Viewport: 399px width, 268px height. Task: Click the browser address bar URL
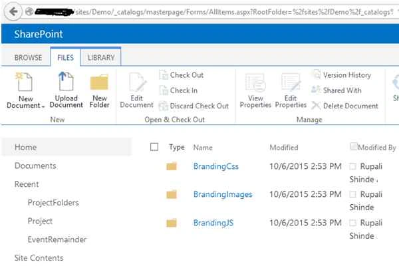234,12
